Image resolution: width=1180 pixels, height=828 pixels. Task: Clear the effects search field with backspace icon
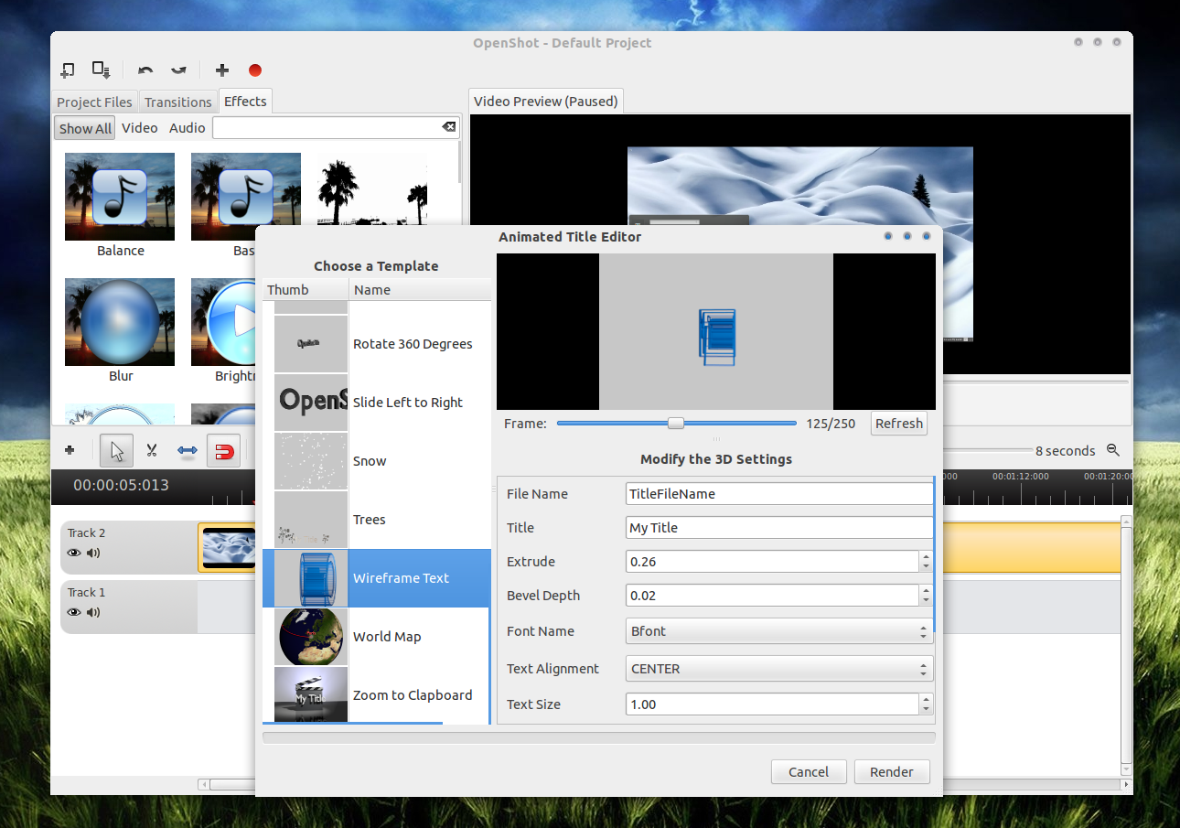pyautogui.click(x=448, y=127)
